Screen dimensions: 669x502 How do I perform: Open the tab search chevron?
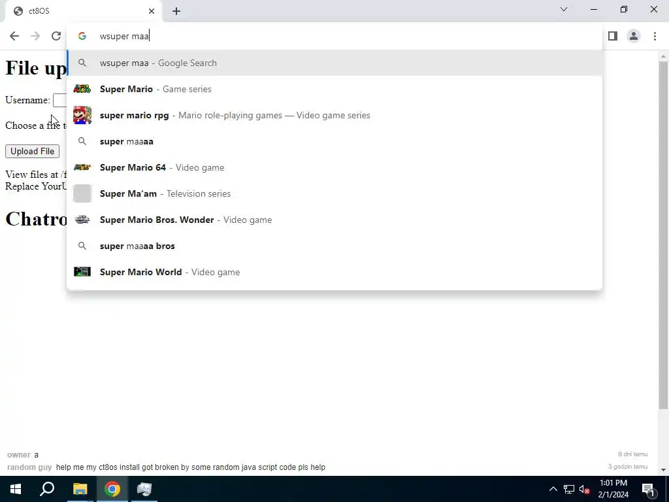(564, 9)
